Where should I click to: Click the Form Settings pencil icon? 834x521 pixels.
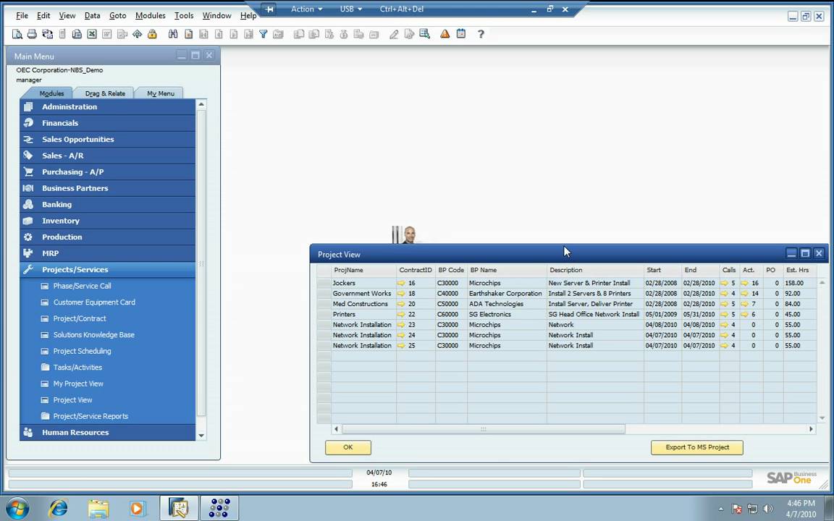(394, 34)
